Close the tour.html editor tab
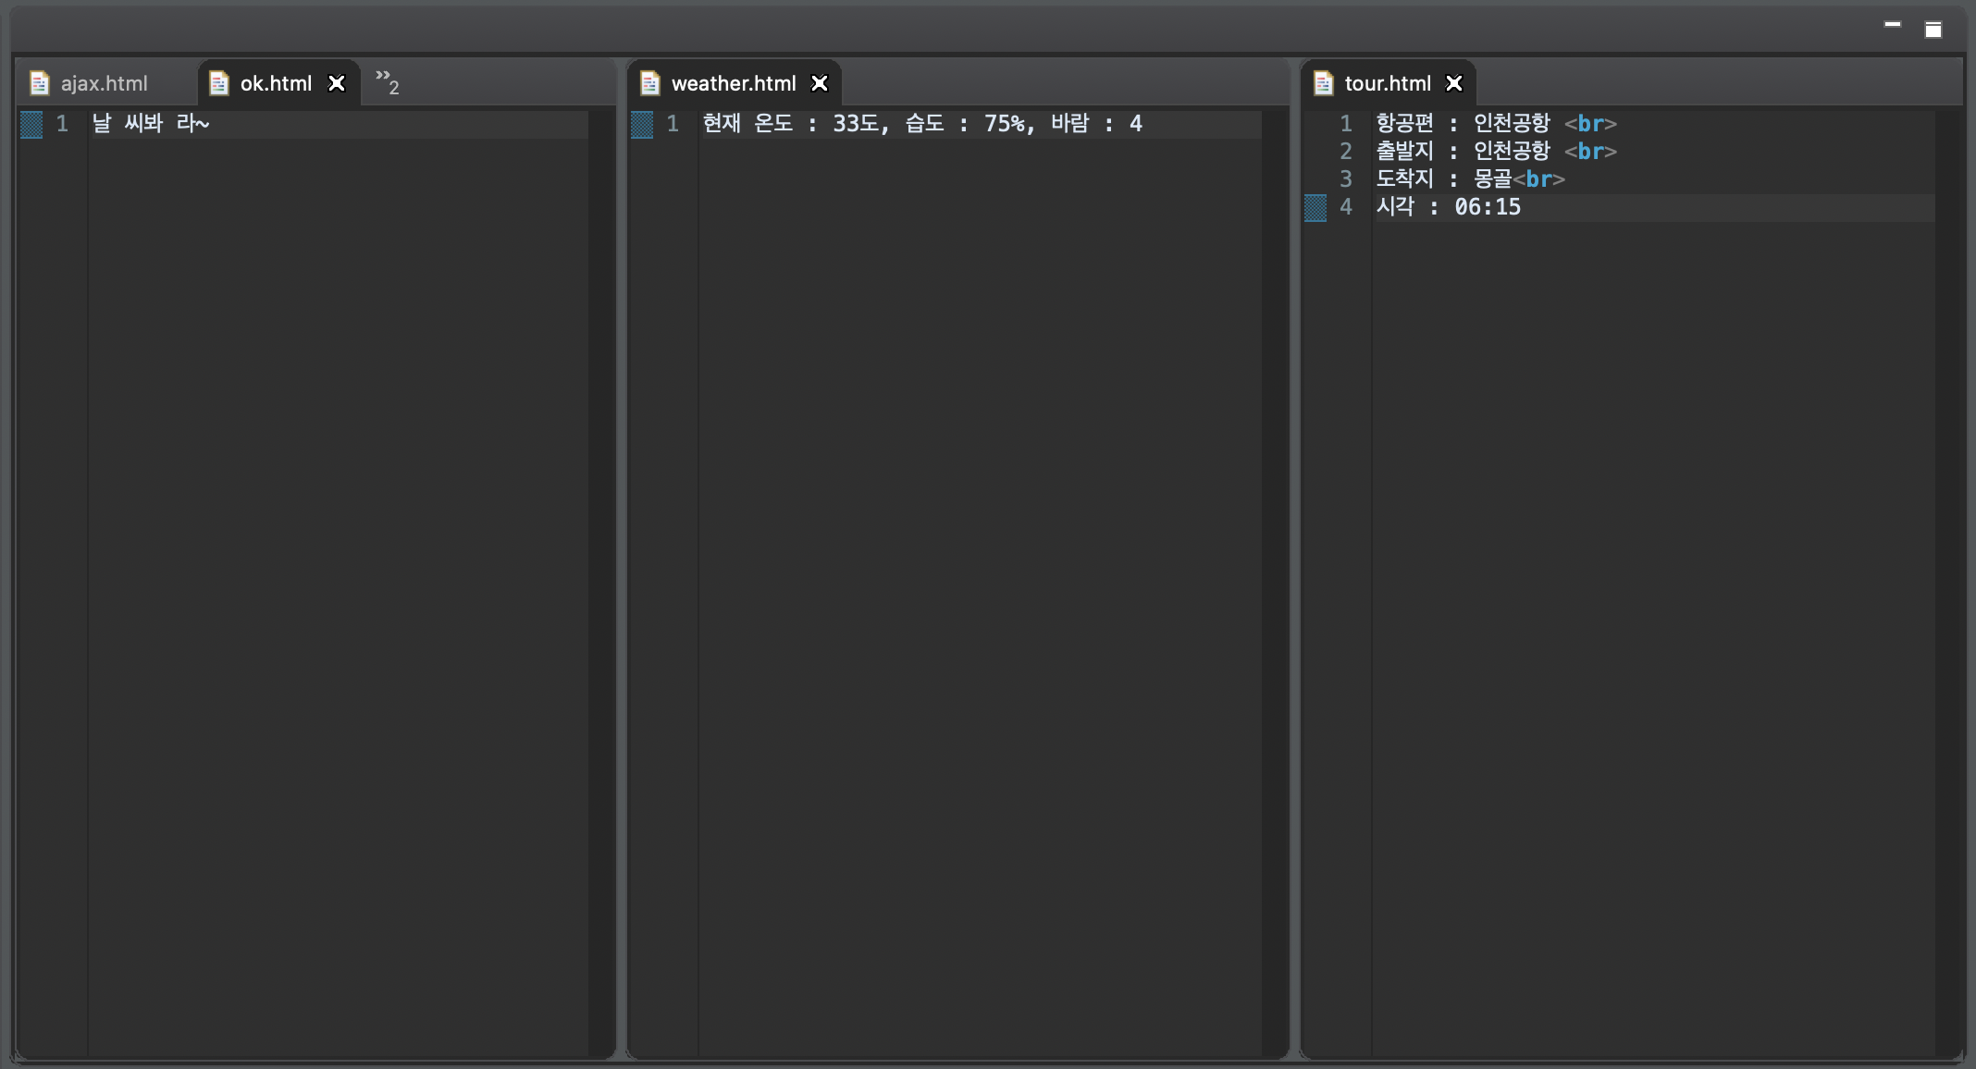Viewport: 1976px width, 1069px height. pos(1454,83)
